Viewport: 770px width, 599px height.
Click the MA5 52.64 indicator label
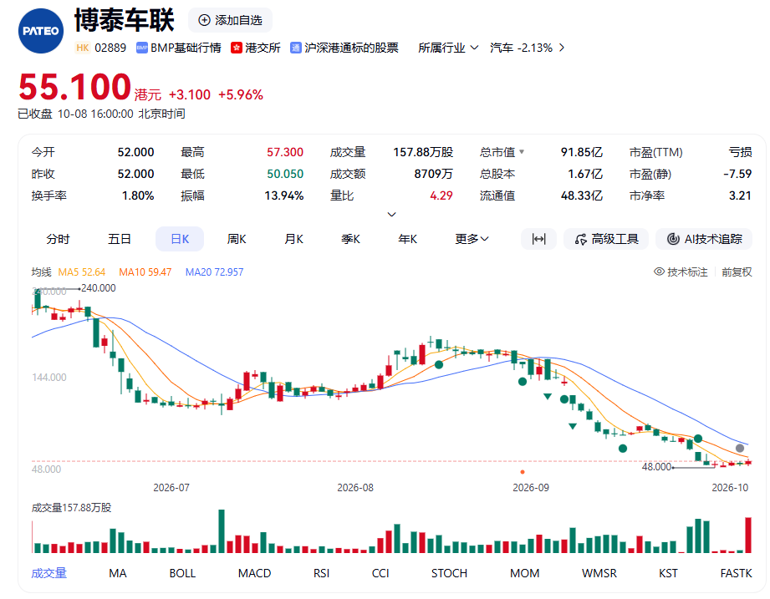[x=82, y=272]
